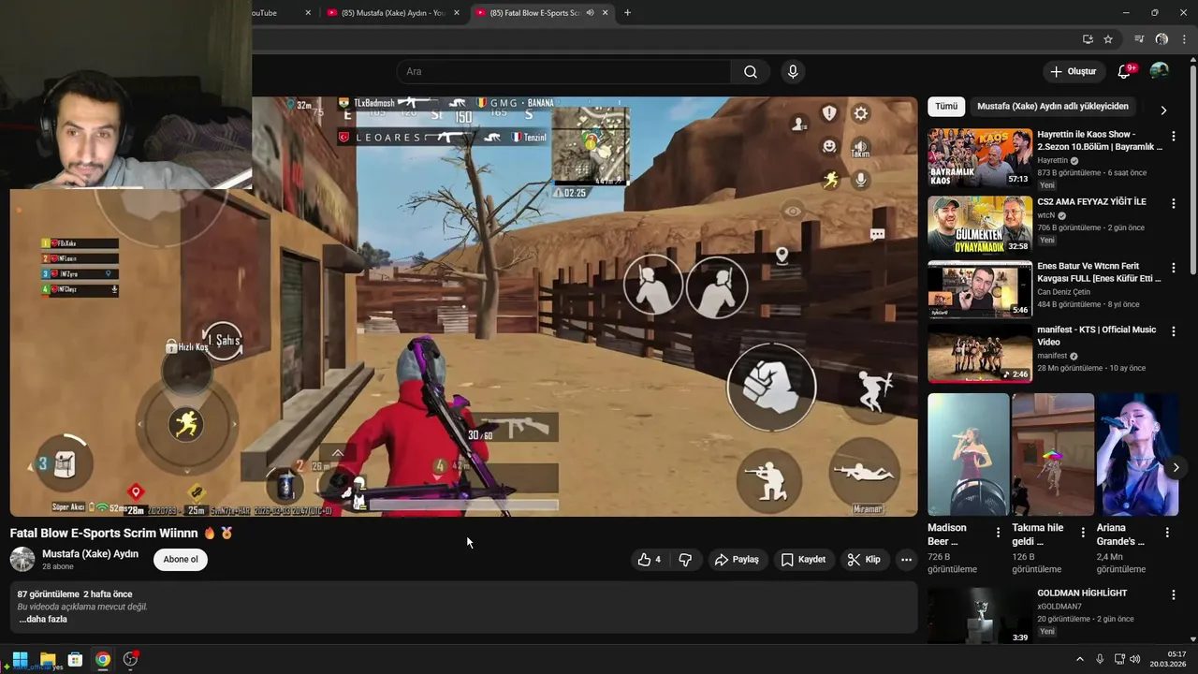This screenshot has width=1198, height=674.
Task: Show next filter chips with chevron arrow
Action: (x=1163, y=110)
